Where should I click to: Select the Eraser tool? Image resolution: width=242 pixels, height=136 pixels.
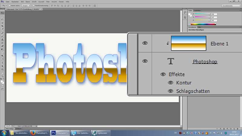(x=2, y=46)
